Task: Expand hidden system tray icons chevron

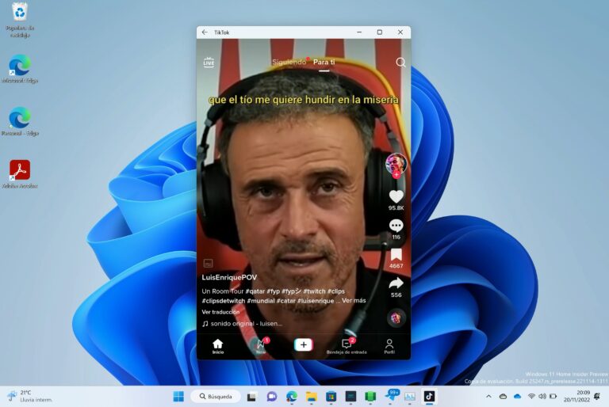Action: tap(488, 396)
